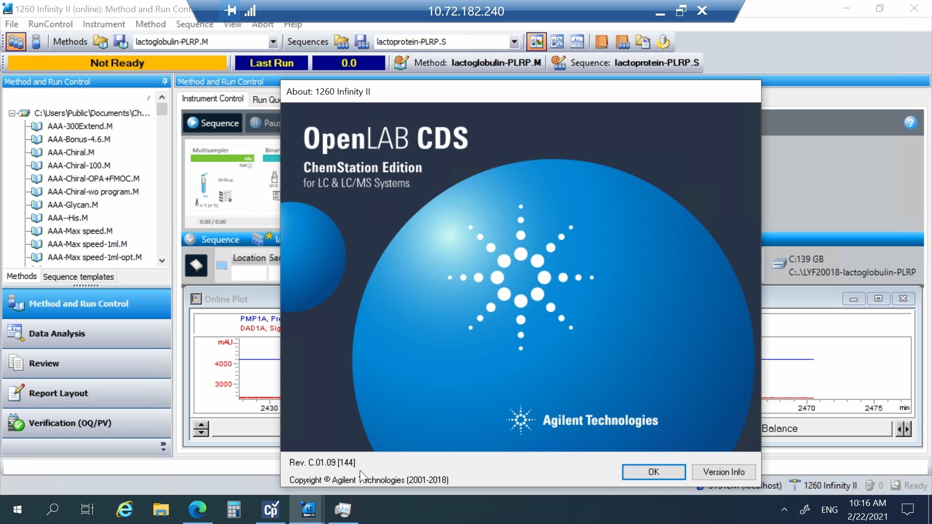The width and height of the screenshot is (932, 524).
Task: Open the Verification (OQ/PV) view
Action: click(87, 423)
